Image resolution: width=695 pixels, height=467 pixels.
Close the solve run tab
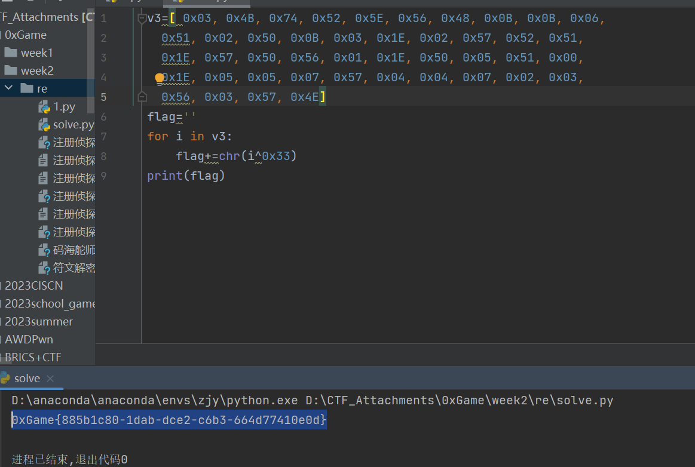tap(50, 379)
